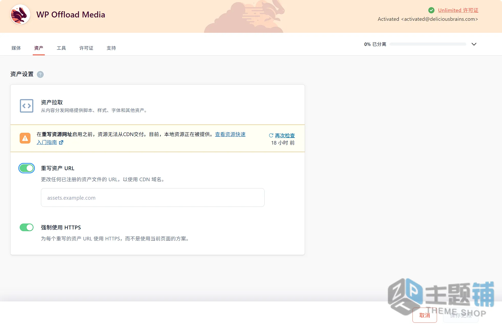
Task: Click the 18 小时 前 timestamp
Action: [x=283, y=143]
